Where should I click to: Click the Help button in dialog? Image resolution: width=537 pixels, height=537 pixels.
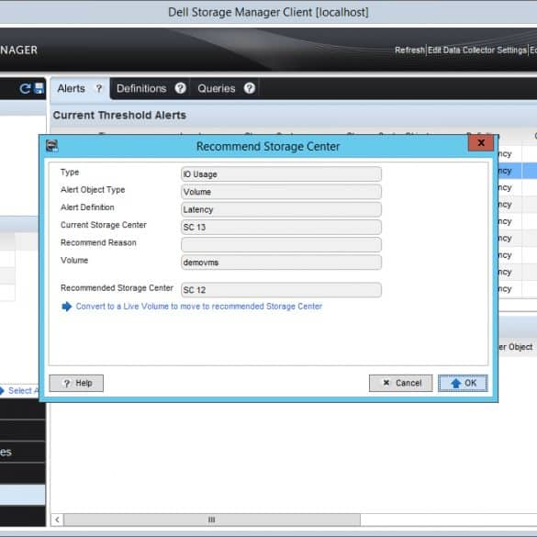point(76,383)
